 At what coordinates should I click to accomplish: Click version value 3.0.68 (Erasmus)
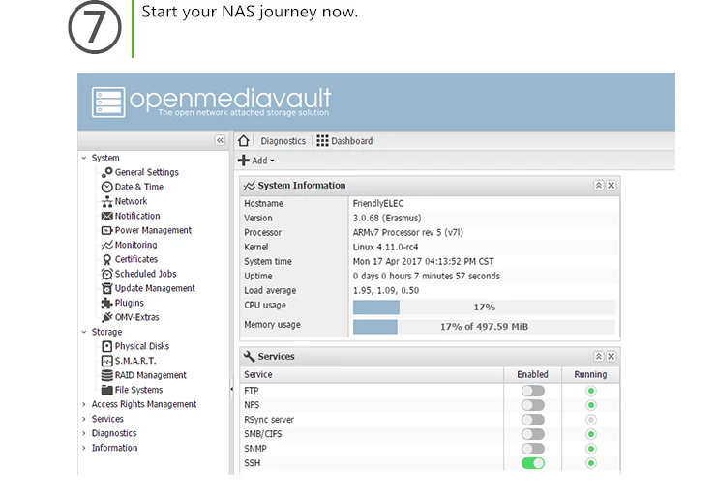coord(387,219)
